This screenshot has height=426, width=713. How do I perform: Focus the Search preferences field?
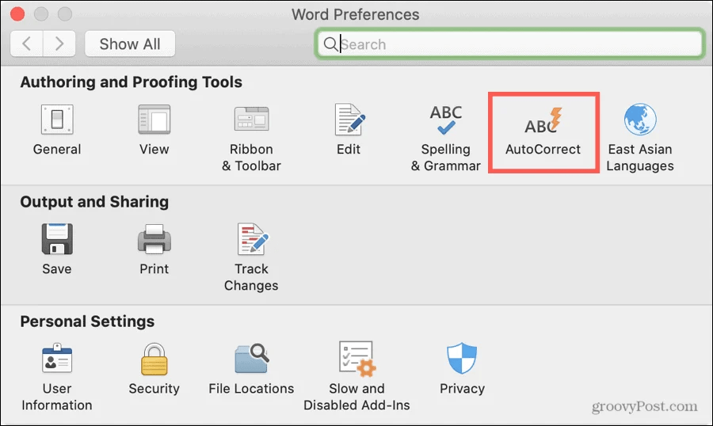click(x=509, y=44)
